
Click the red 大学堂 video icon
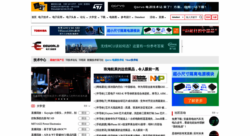[x=33, y=106]
